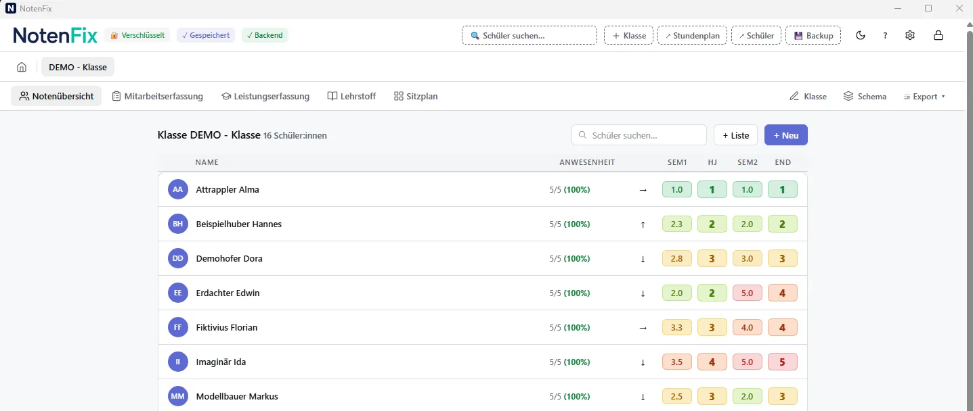The width and height of the screenshot is (973, 411).
Task: Click Fiktivius Florian's SEM1 grade 3.3
Action: 677,327
